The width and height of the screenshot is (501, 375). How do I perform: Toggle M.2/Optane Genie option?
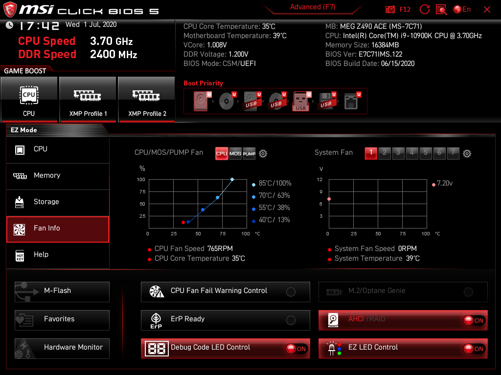403,292
